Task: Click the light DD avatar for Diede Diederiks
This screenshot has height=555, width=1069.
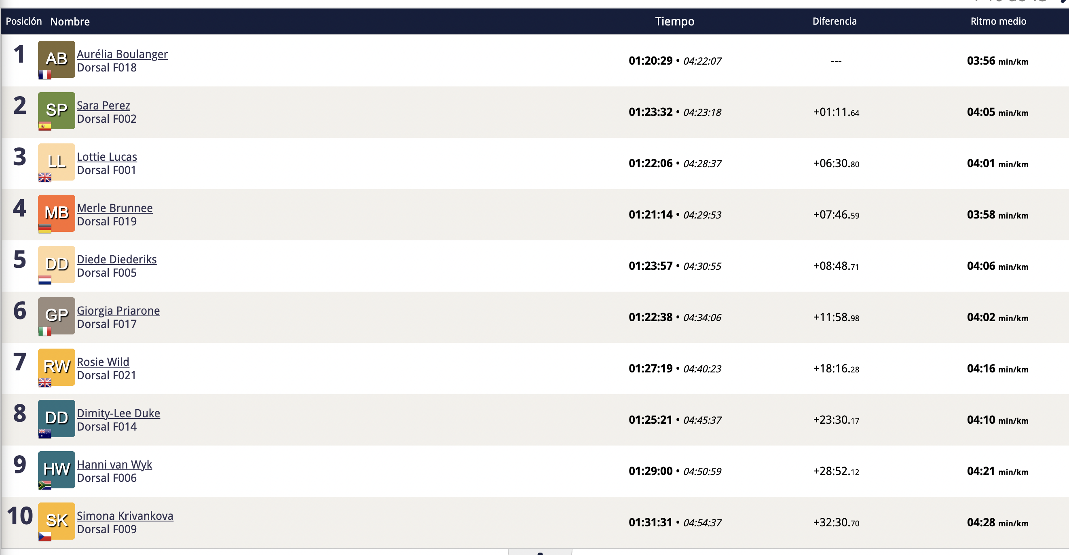Action: click(x=57, y=265)
